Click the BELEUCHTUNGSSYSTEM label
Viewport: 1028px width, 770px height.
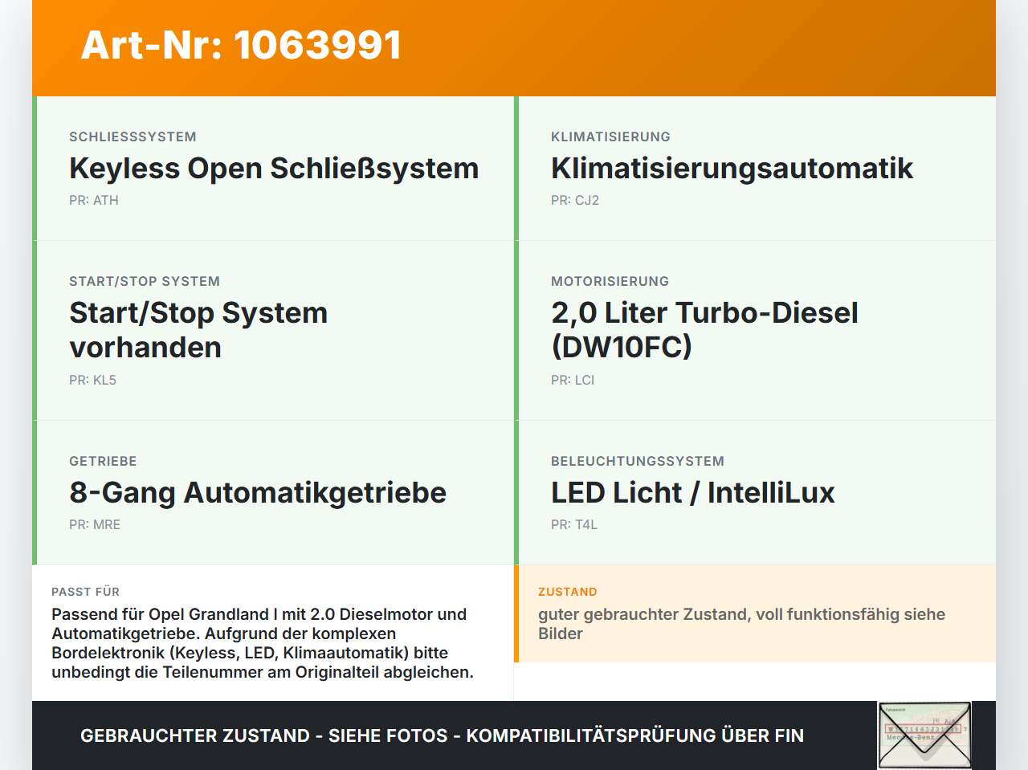click(x=638, y=461)
